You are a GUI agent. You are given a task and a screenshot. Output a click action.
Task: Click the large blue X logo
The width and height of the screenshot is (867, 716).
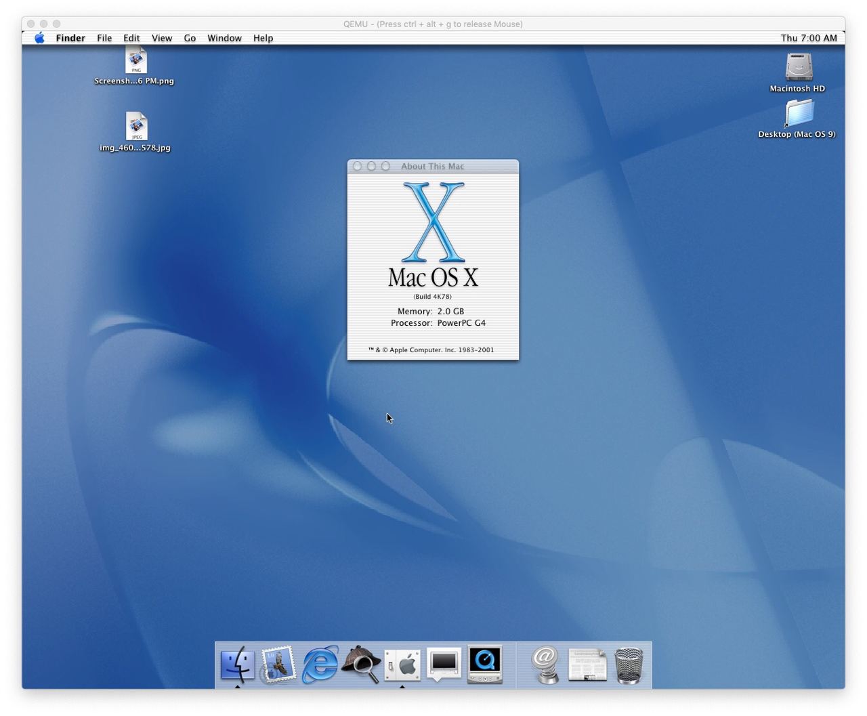pos(433,222)
